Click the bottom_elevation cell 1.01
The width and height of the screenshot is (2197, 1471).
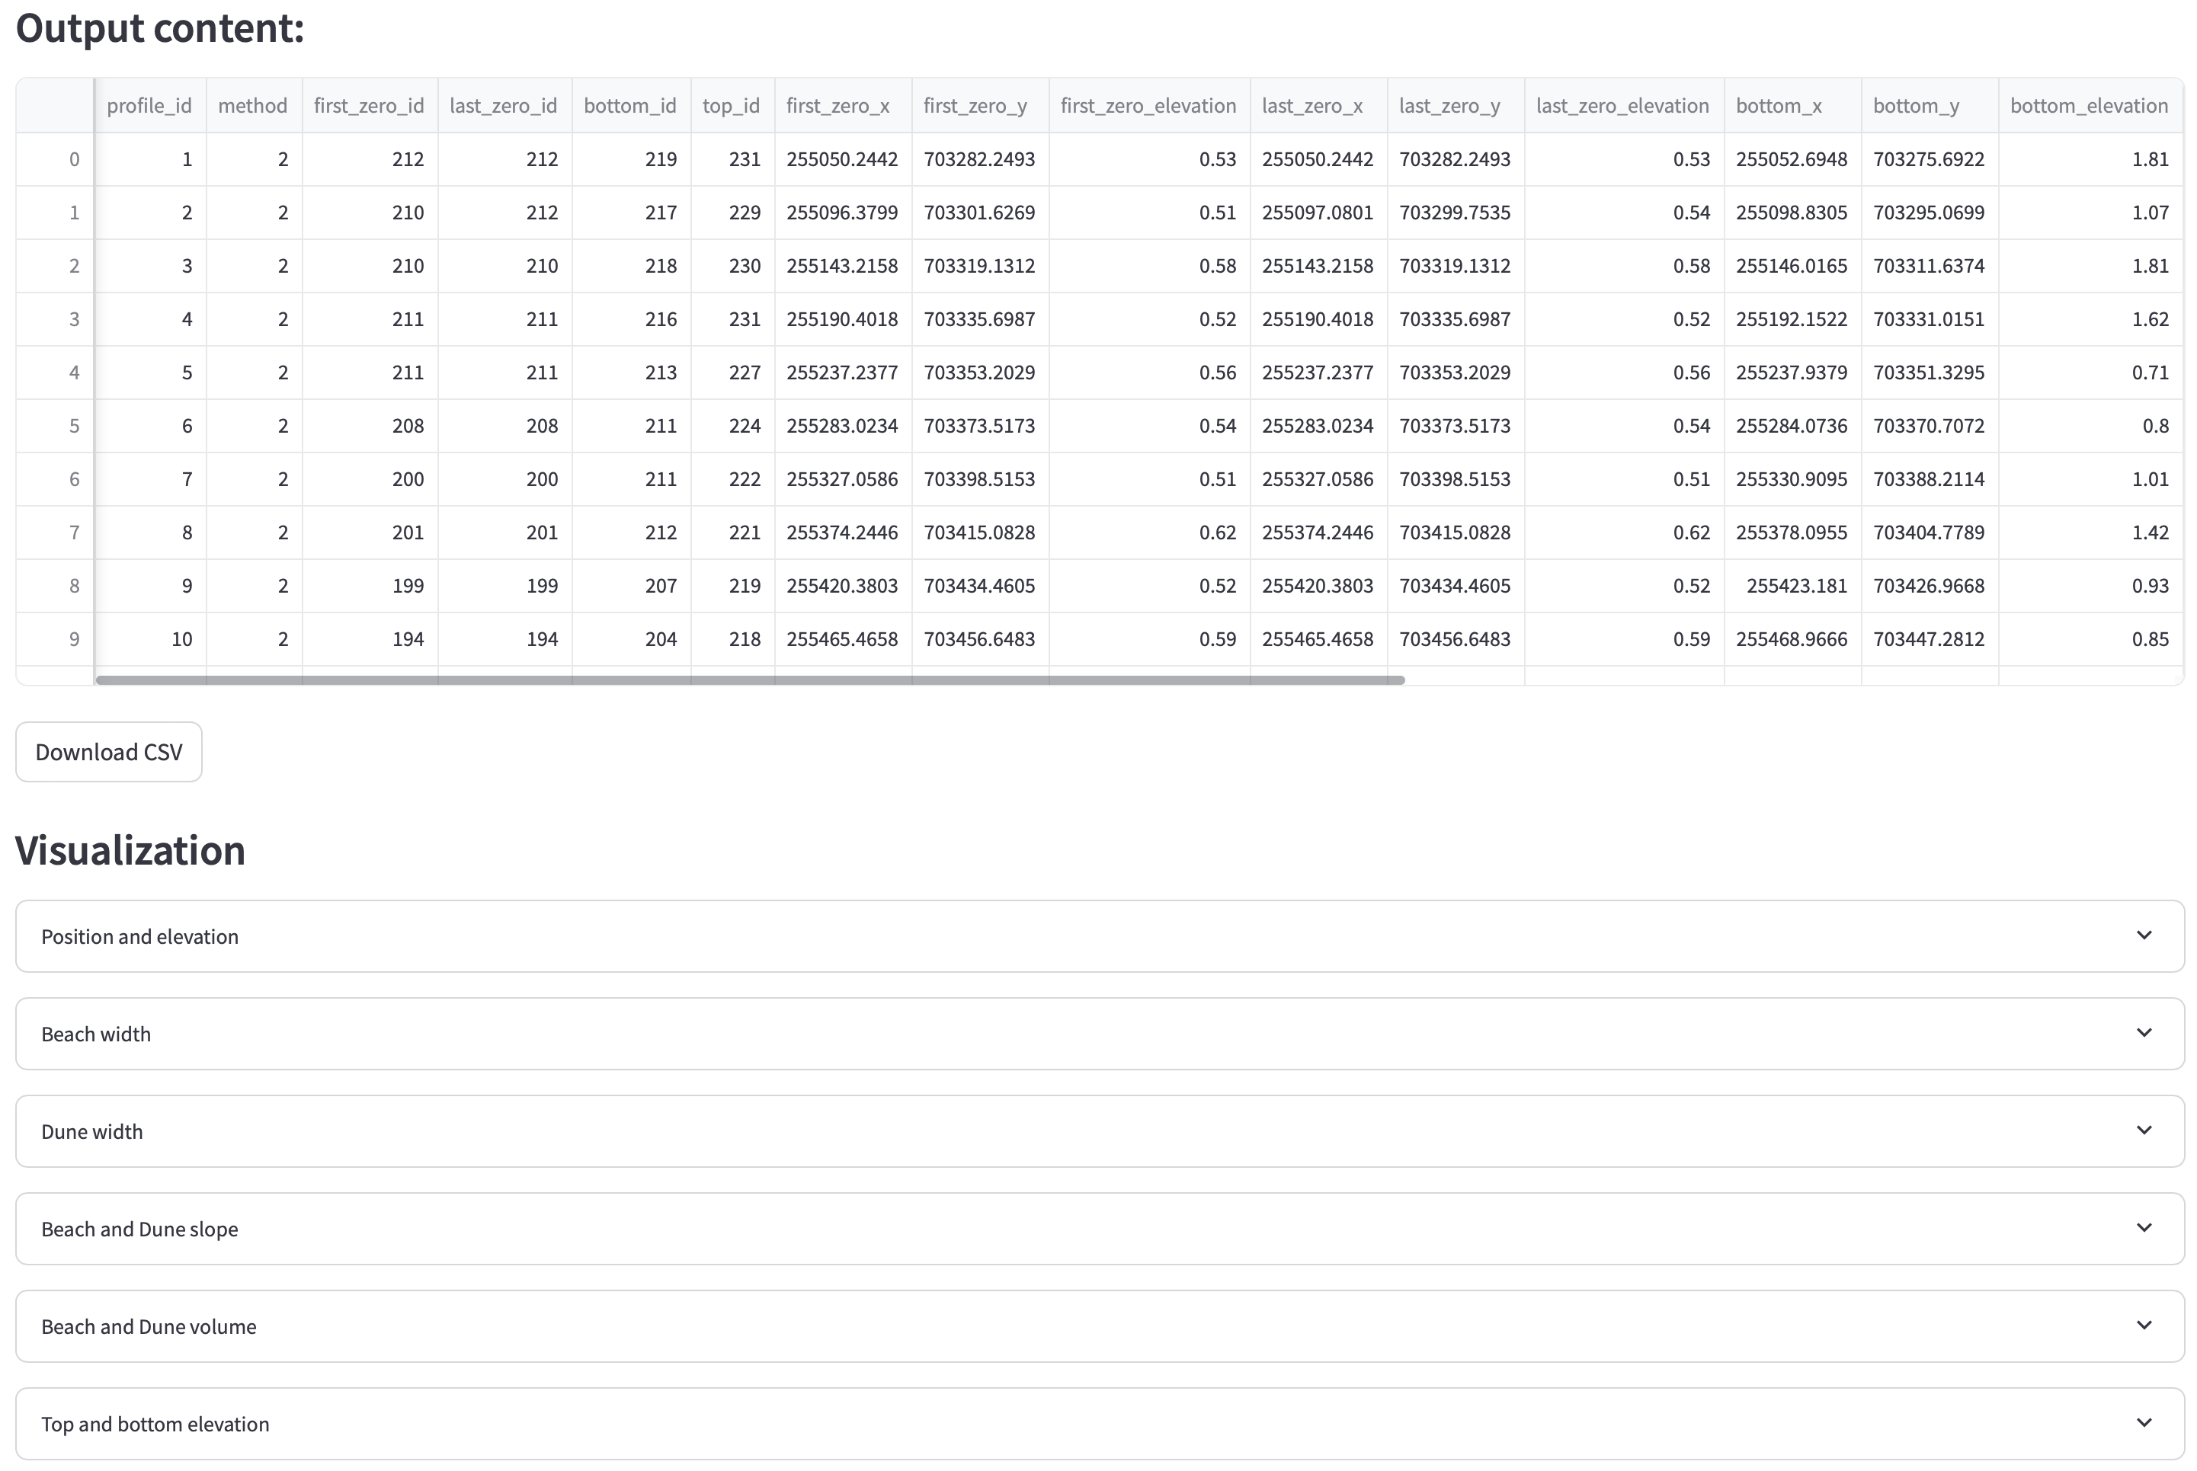tap(2090, 479)
